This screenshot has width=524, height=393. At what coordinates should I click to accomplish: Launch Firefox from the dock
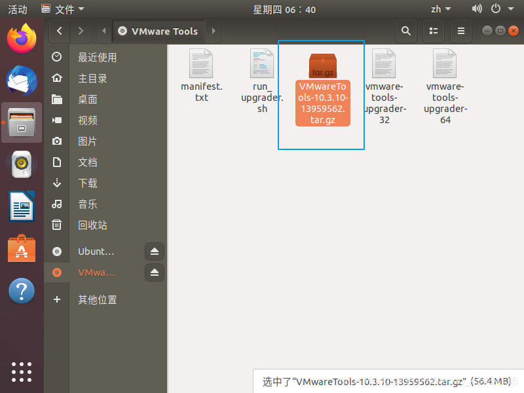pos(22,38)
